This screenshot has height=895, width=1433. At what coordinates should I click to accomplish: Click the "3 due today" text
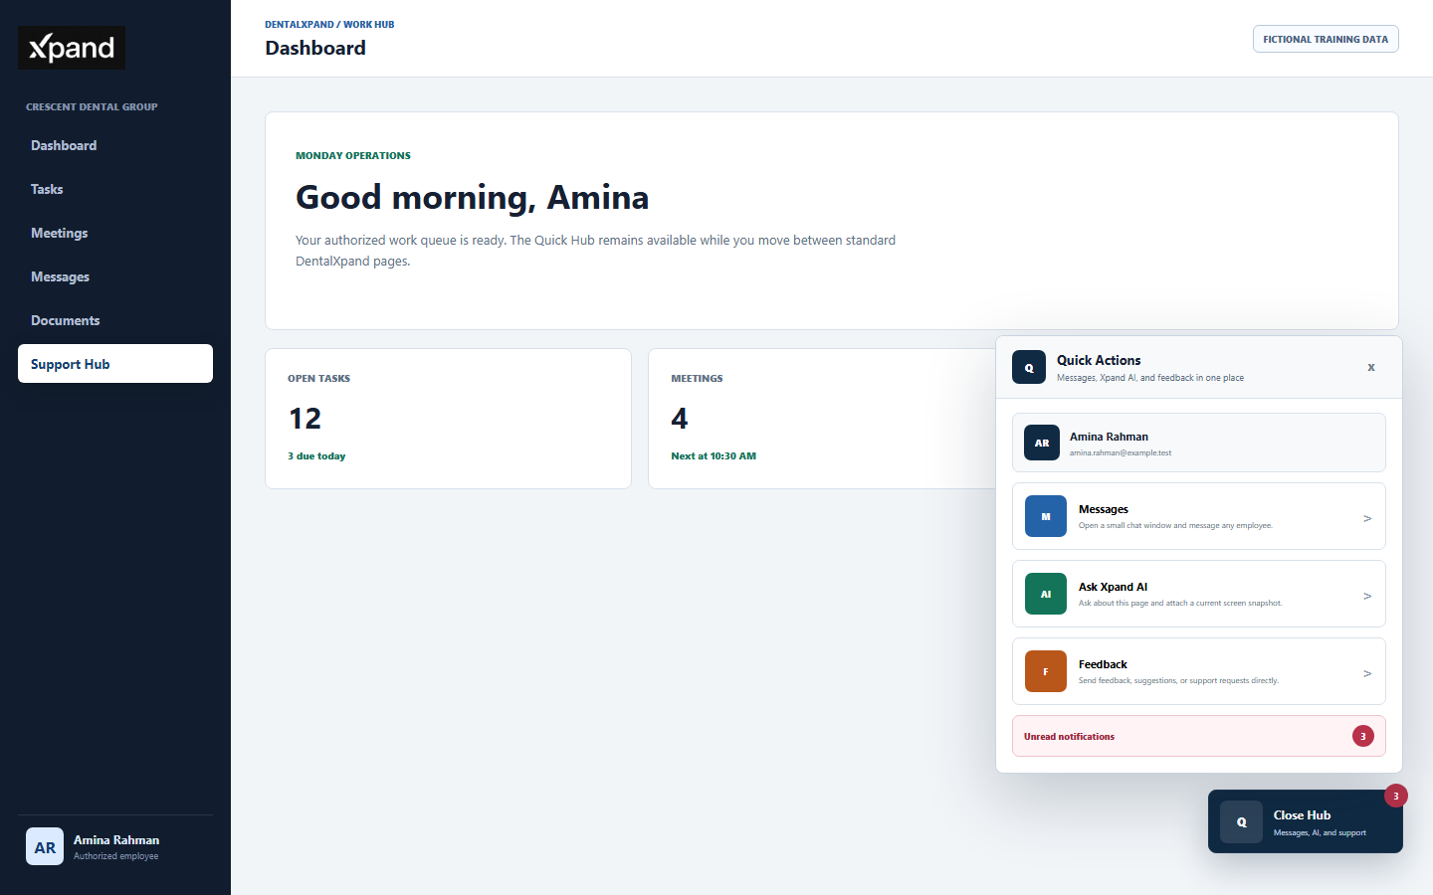[x=316, y=456]
